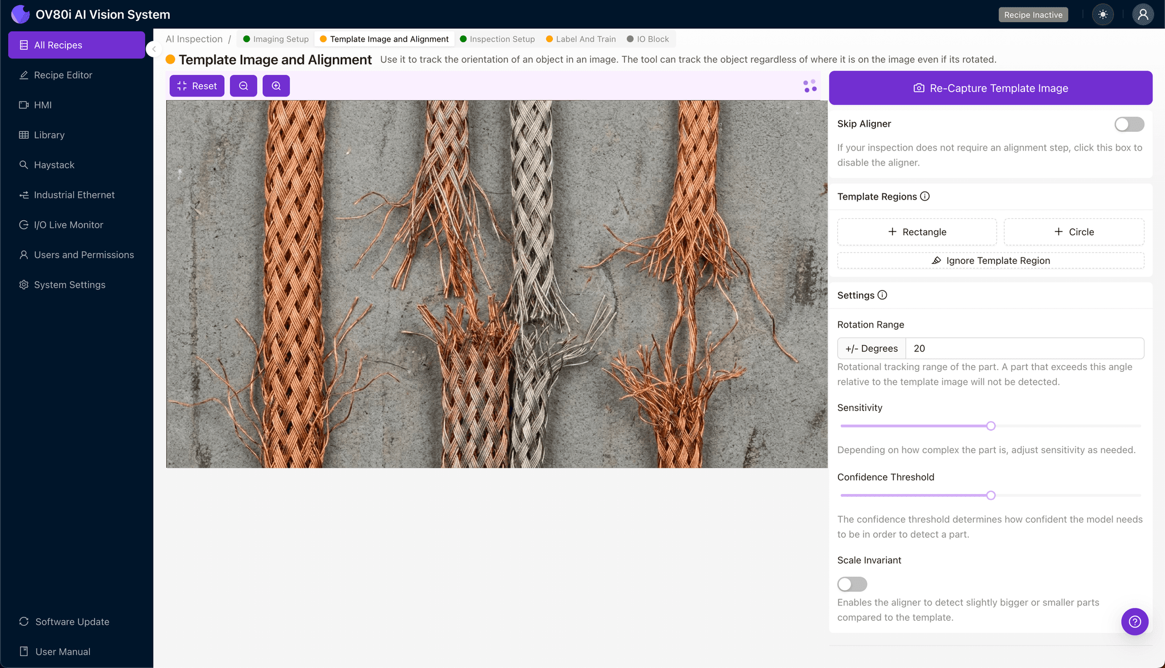The height and width of the screenshot is (668, 1165).
Task: Open Users and Permissions
Action: tap(77, 255)
